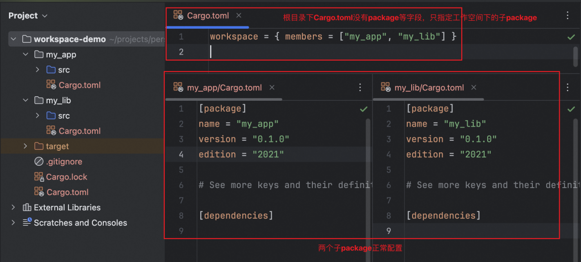Click line number 9 in my_lib editor gutter

pos(388,231)
